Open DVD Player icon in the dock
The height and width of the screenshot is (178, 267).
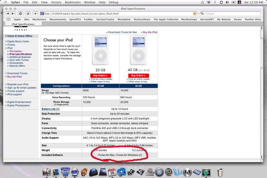[150, 172]
